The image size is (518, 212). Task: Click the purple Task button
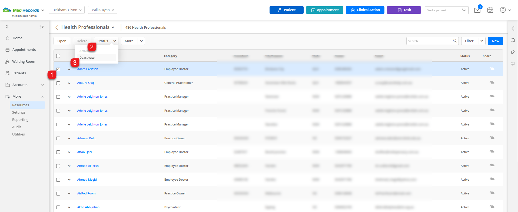404,10
